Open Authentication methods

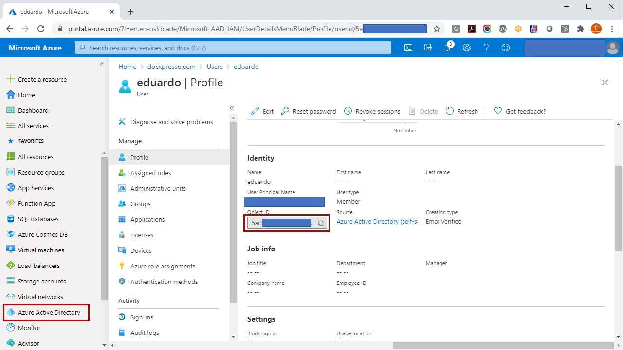point(158,282)
